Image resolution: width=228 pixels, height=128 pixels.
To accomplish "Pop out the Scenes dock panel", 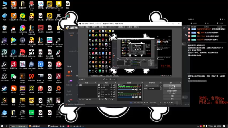I will click(x=96, y=83).
